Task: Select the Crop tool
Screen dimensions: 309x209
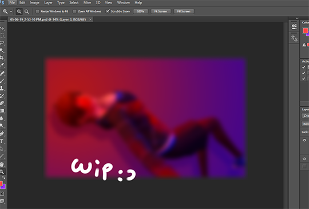Action: tap(2, 58)
